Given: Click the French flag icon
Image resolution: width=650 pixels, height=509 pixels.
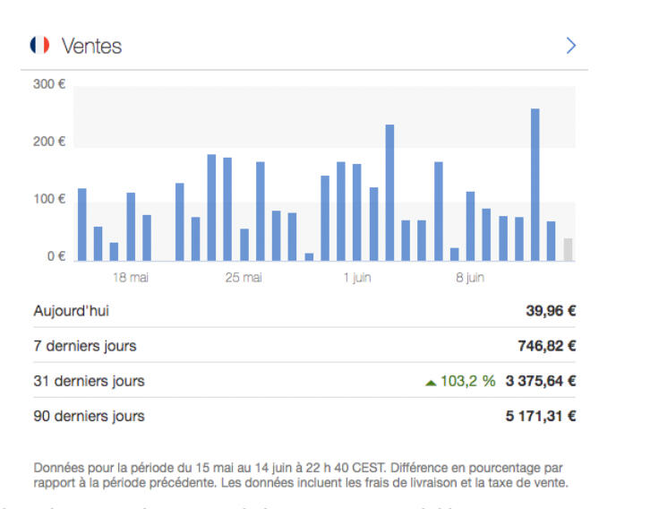Looking at the screenshot, I should click(39, 45).
